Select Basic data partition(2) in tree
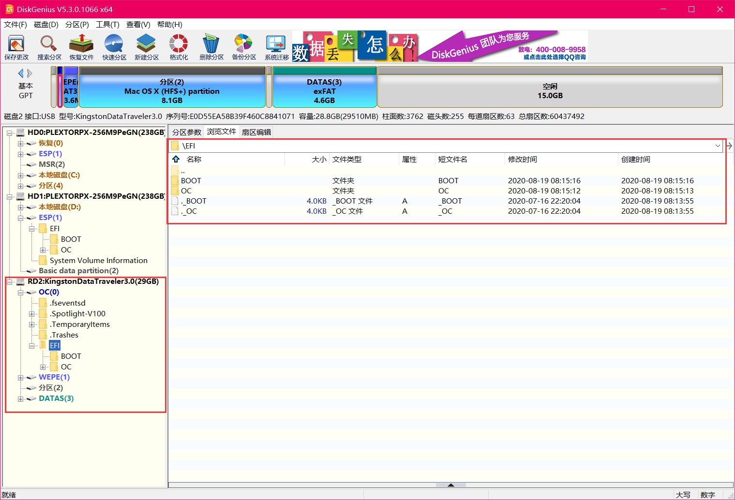 pos(78,270)
